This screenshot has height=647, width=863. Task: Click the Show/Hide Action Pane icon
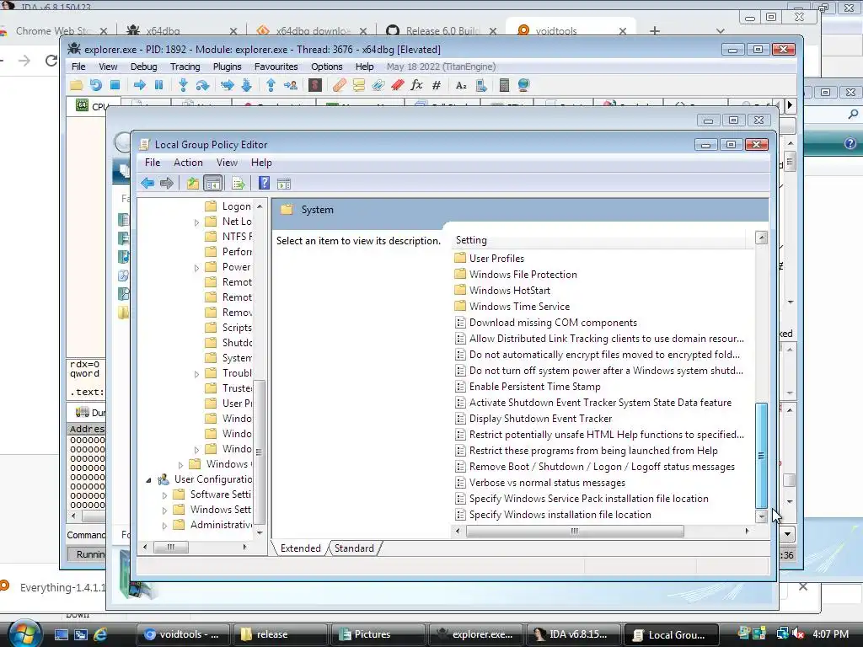[x=284, y=184]
